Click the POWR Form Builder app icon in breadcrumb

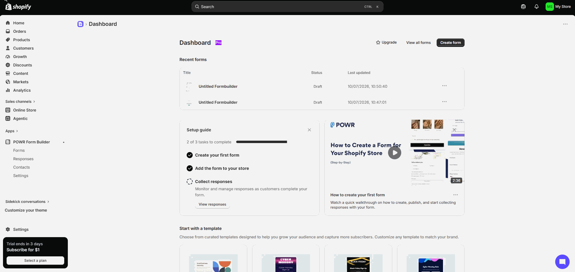point(80,24)
